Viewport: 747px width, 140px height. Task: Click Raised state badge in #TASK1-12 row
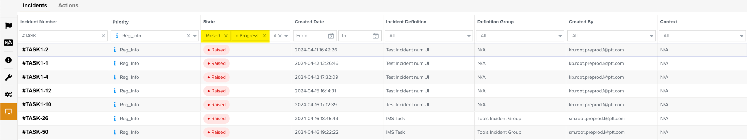[x=217, y=91]
